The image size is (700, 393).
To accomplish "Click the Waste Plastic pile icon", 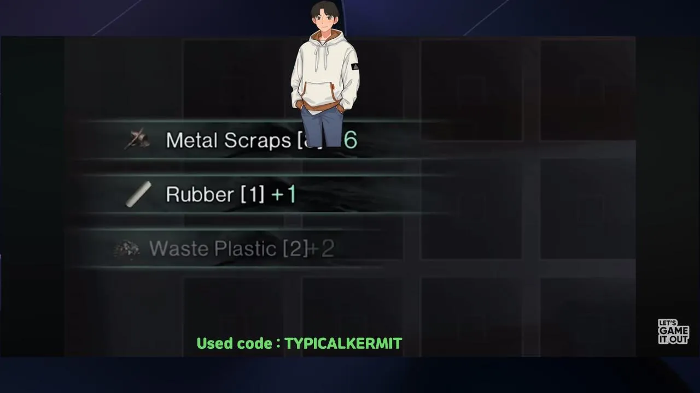I will pyautogui.click(x=126, y=249).
